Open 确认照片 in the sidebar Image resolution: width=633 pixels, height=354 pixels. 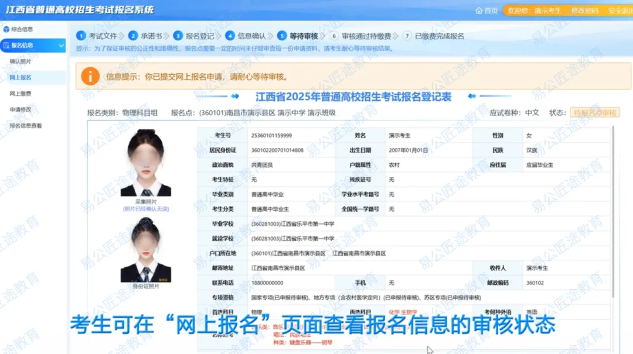coord(20,61)
